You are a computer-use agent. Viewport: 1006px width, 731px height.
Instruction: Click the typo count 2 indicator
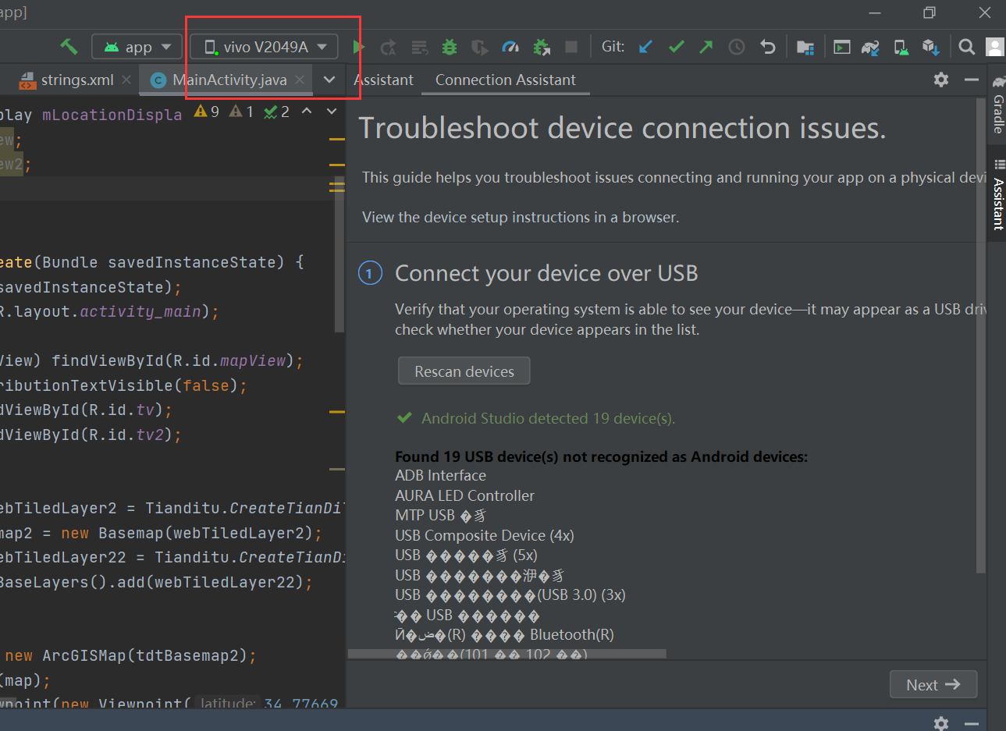click(x=276, y=112)
